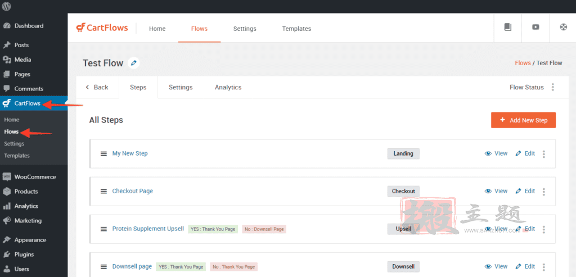Open more options for Downsell page
576x277 pixels.
tap(544, 267)
